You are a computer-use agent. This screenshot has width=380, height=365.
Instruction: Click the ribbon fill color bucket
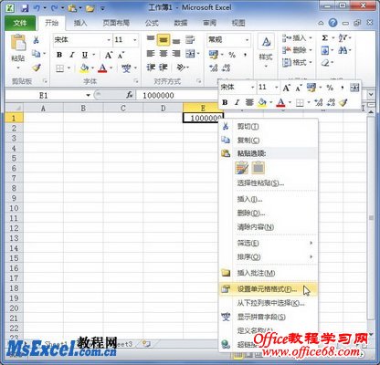point(84,68)
